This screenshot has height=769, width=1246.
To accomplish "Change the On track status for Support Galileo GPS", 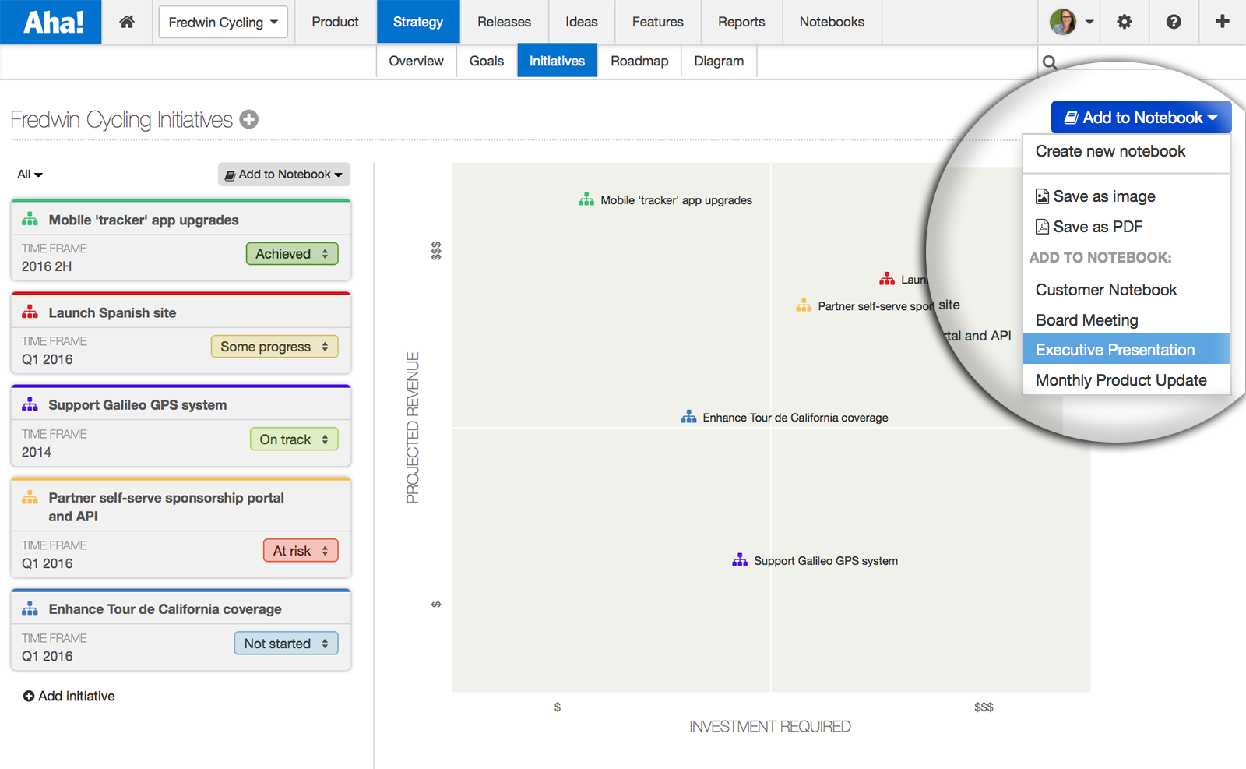I will [294, 439].
